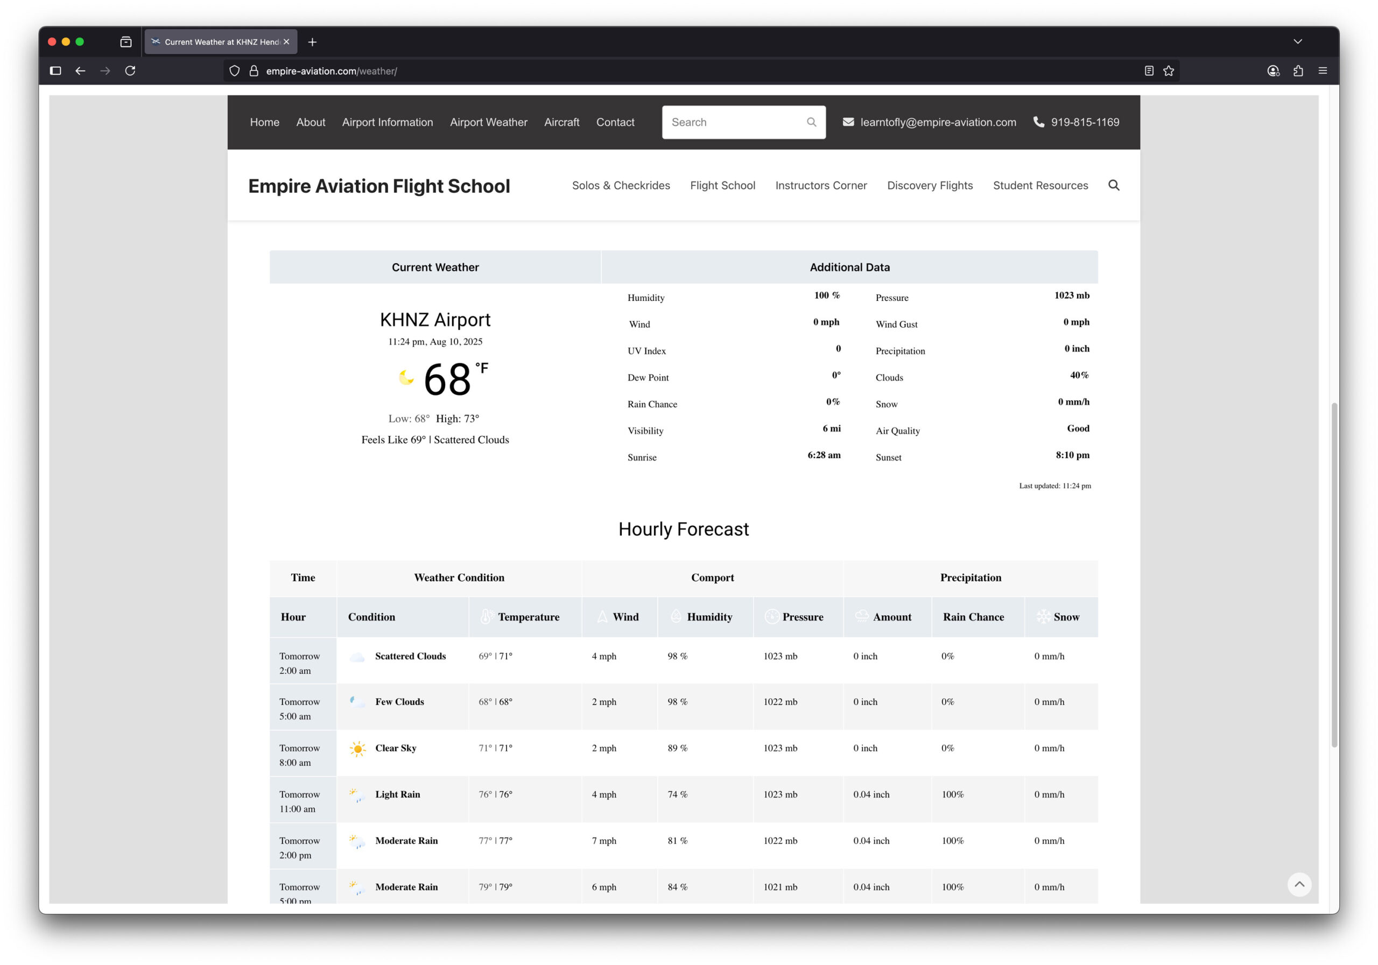Image resolution: width=1378 pixels, height=965 pixels.
Task: Click the 919-815-1169 phone link
Action: point(1085,122)
